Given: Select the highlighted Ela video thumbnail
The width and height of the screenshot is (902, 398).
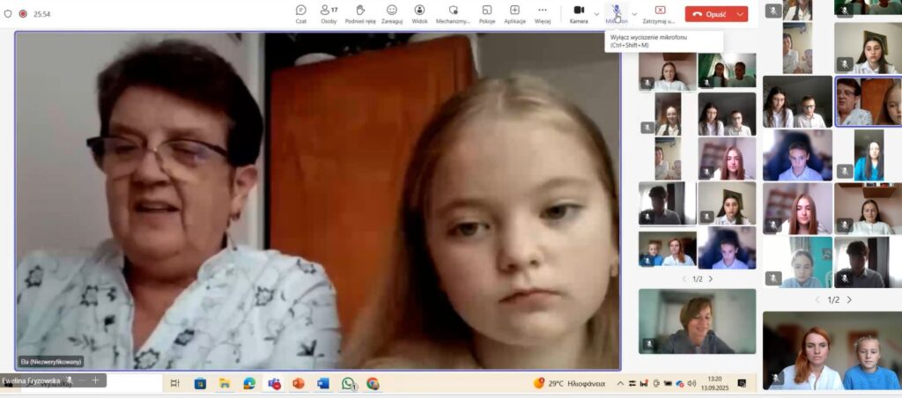Looking at the screenshot, I should [x=868, y=101].
